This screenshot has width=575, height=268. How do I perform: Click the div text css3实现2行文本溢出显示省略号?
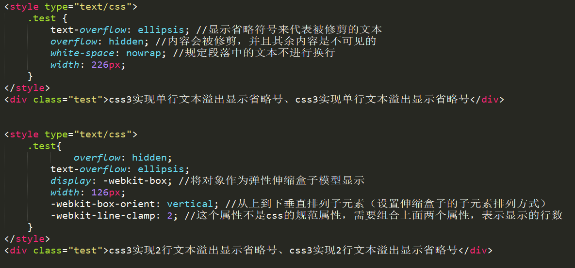click(283, 251)
